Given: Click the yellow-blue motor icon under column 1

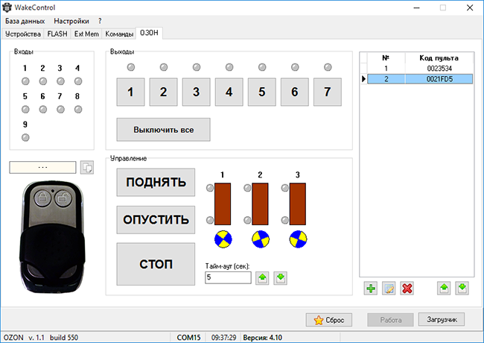Looking at the screenshot, I should click(223, 239).
